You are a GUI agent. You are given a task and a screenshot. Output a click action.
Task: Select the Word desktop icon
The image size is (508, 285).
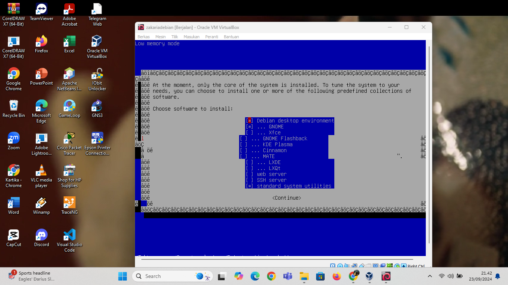(14, 206)
